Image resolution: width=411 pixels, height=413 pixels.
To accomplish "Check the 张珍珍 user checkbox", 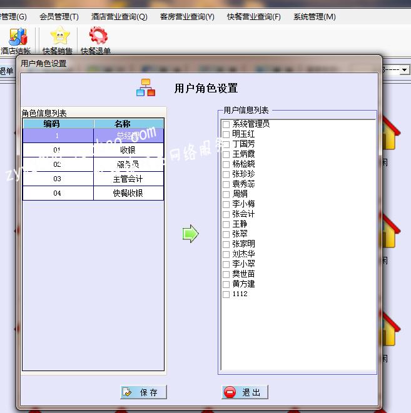I will point(226,174).
